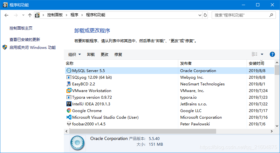The width and height of the screenshot is (280, 153).
Task: Click publisher NeoSmart Technologies cell
Action: click(202, 84)
